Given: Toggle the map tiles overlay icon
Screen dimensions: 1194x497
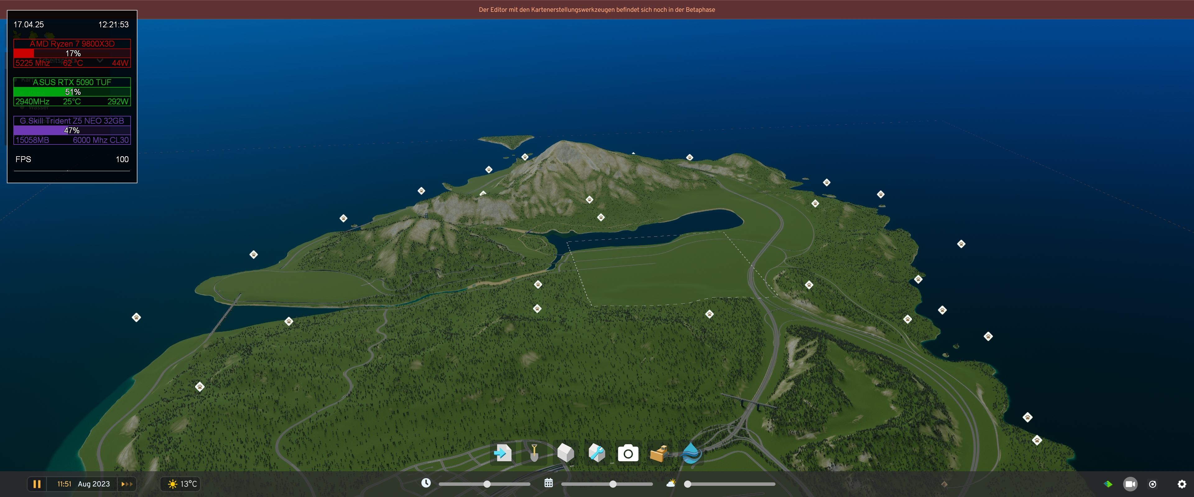Looking at the screenshot, I should pos(1108,484).
